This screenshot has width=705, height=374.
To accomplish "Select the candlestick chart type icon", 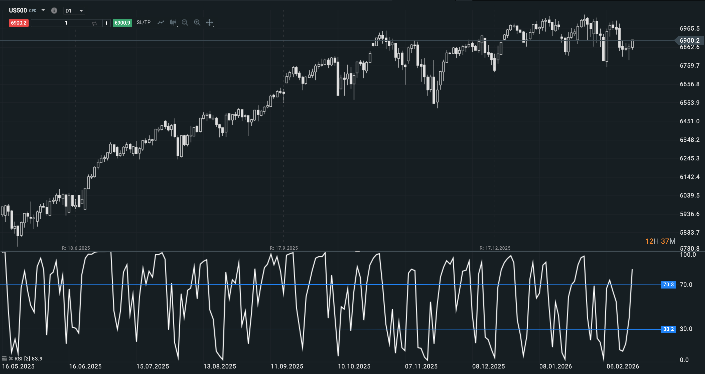I will click(x=173, y=23).
